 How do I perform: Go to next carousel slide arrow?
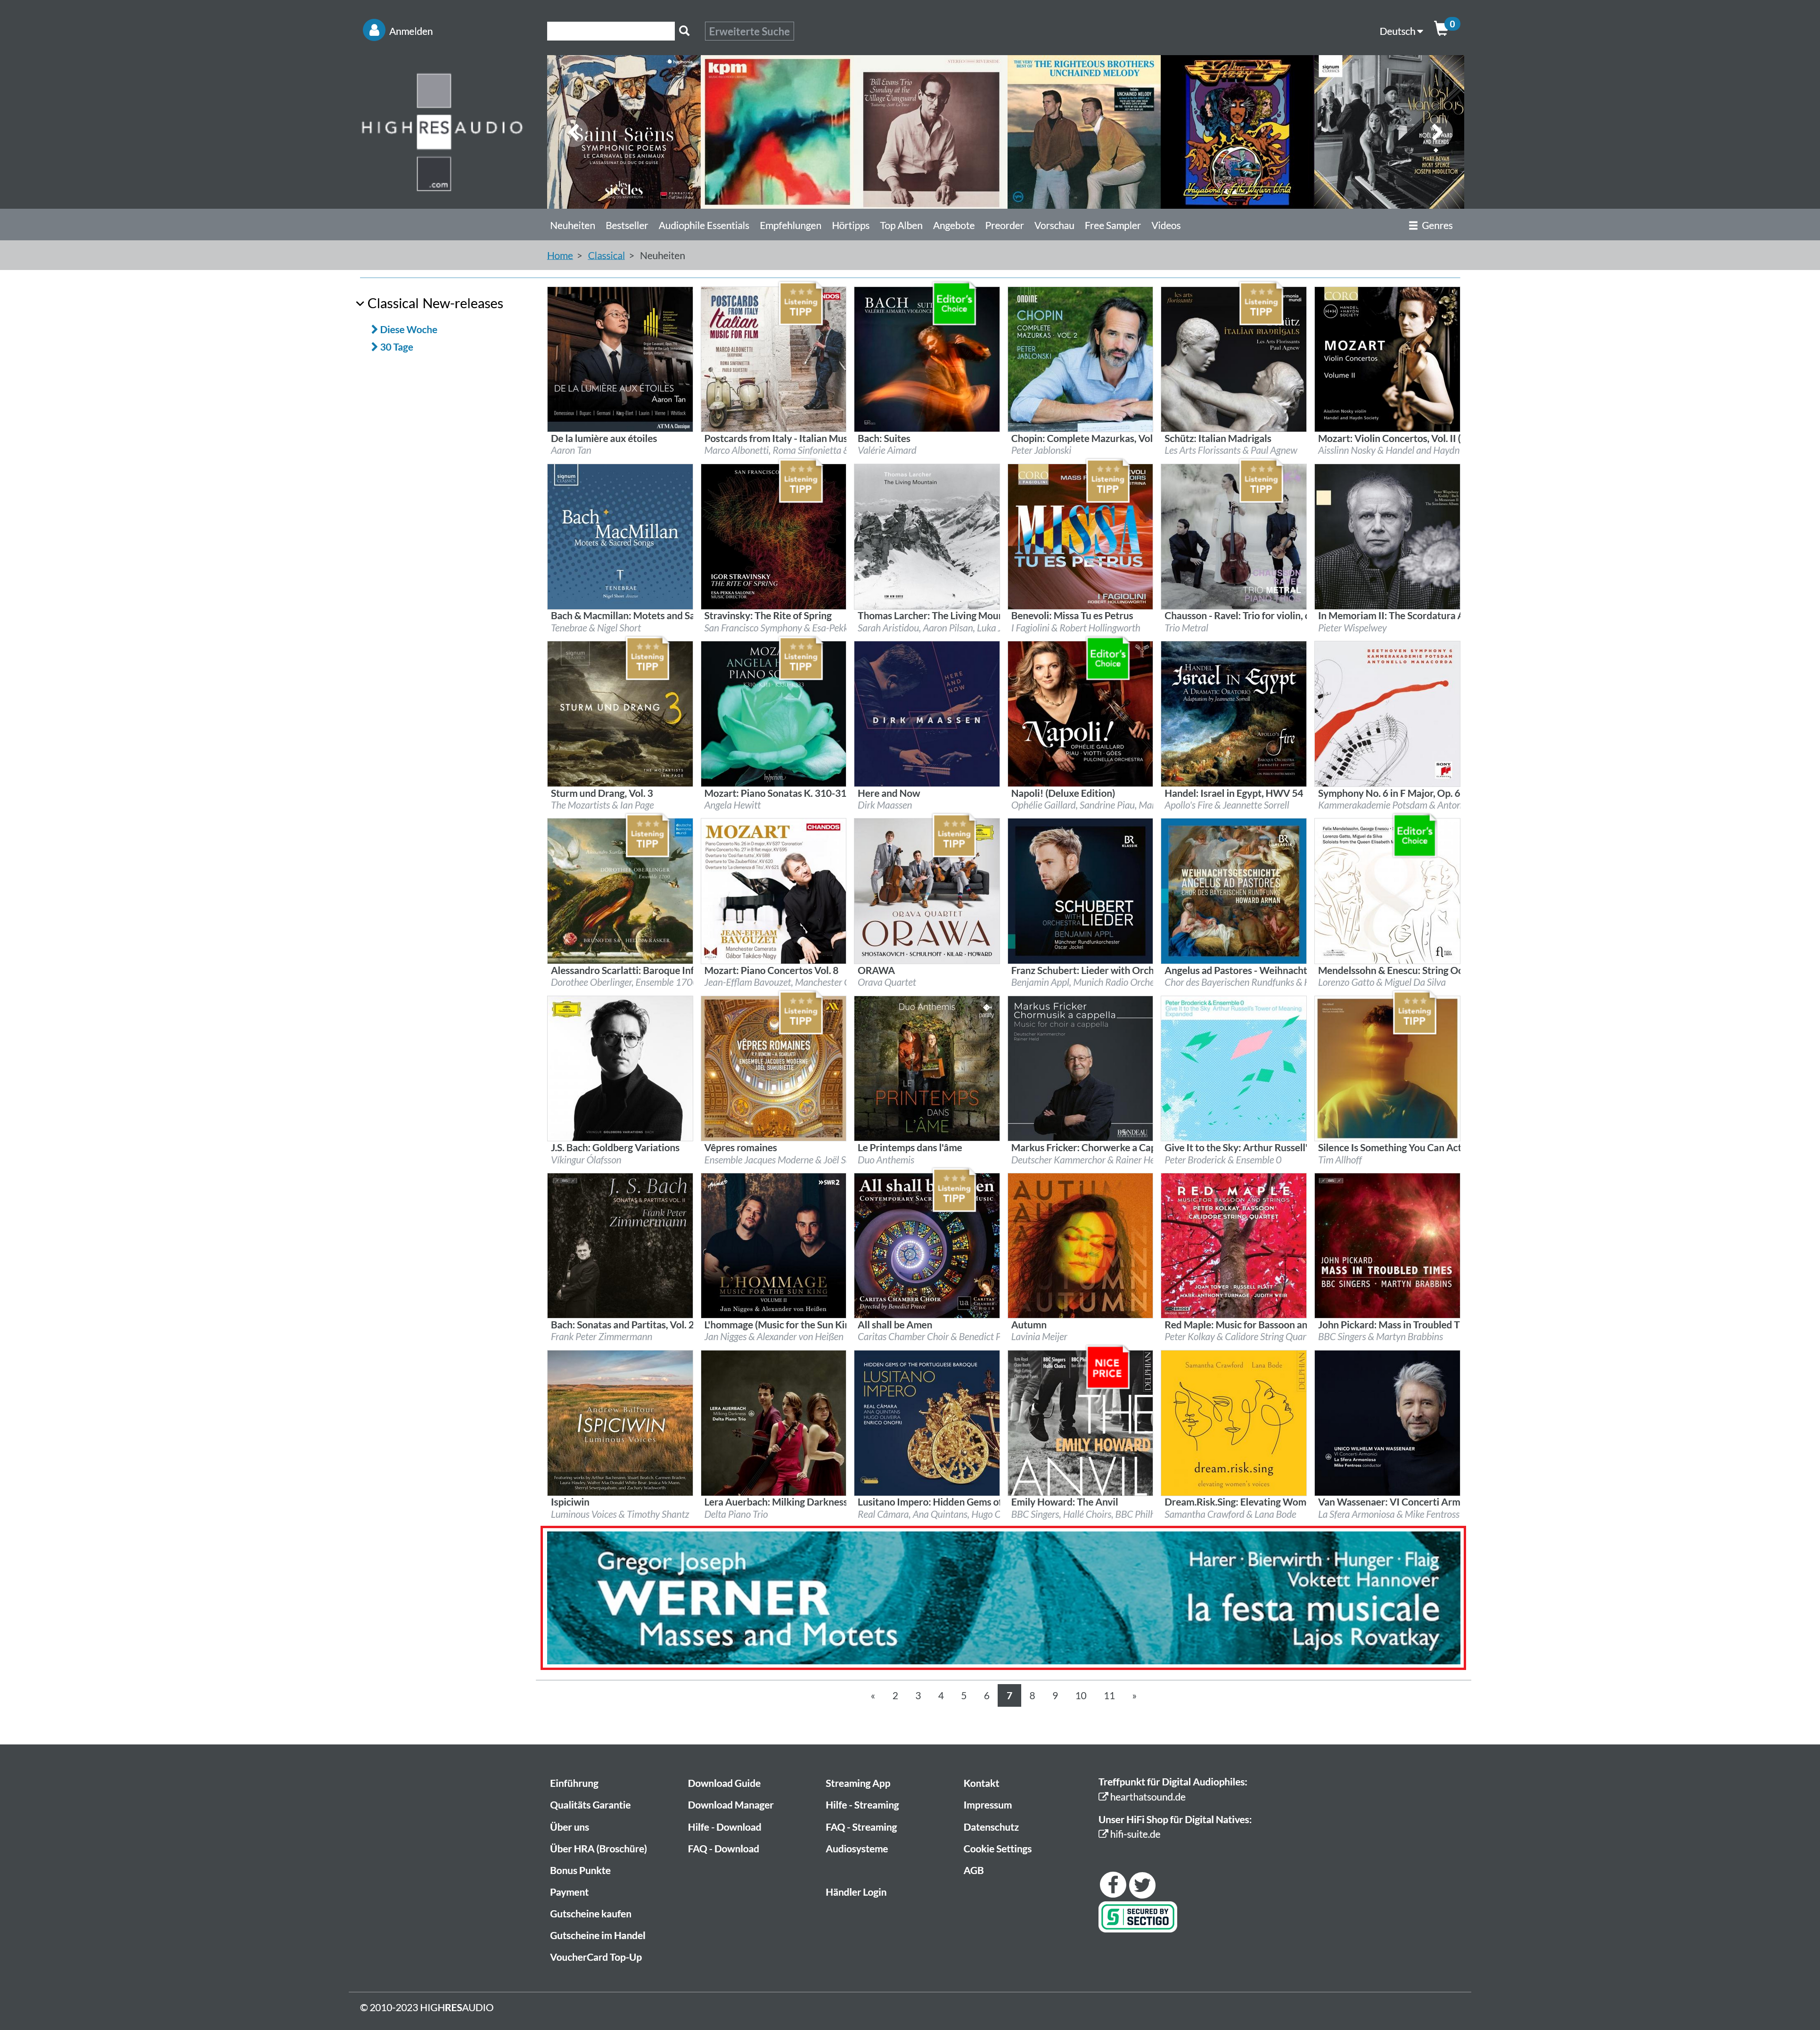pos(1437,132)
